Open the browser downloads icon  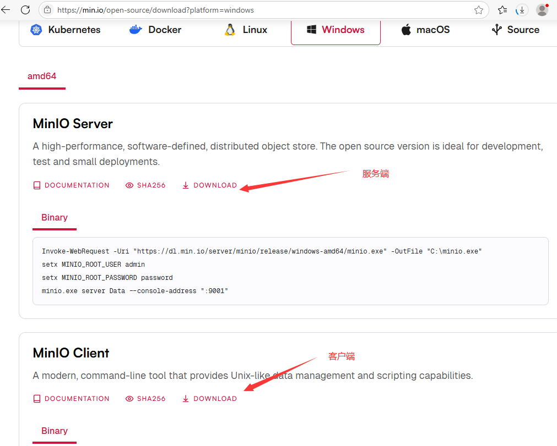(522, 10)
